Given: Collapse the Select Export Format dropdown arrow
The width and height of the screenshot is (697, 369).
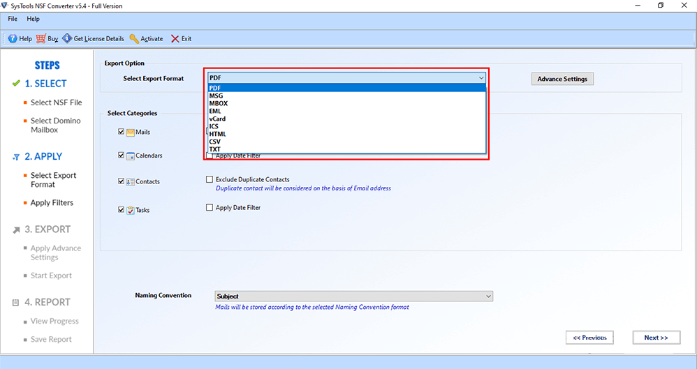Looking at the screenshot, I should (x=481, y=78).
